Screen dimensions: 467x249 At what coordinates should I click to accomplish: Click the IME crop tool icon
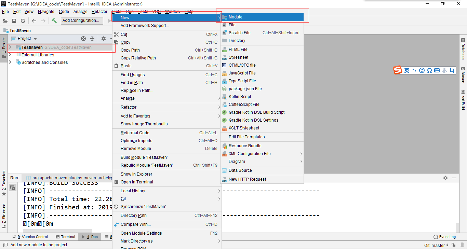[x=452, y=70]
